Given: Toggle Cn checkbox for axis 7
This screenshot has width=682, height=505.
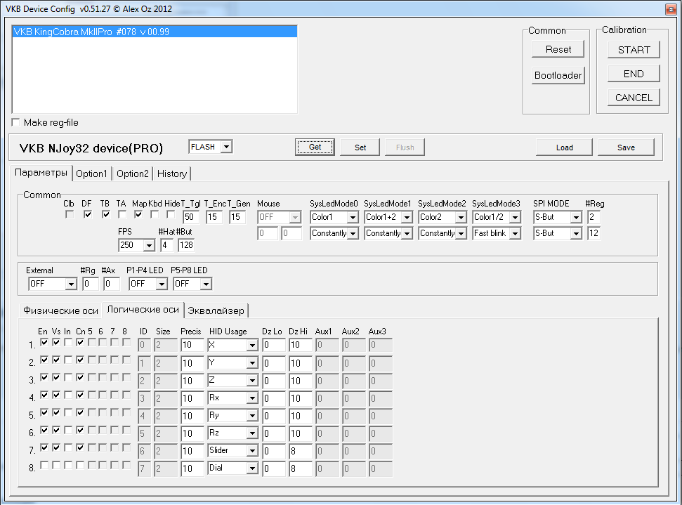Looking at the screenshot, I should pyautogui.click(x=80, y=447).
